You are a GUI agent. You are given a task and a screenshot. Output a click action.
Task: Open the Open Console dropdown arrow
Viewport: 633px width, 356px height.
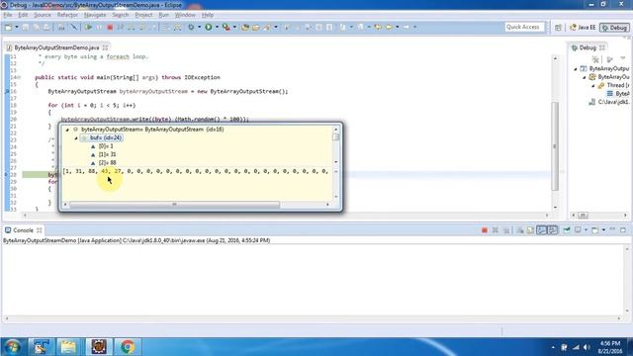pyautogui.click(x=603, y=230)
